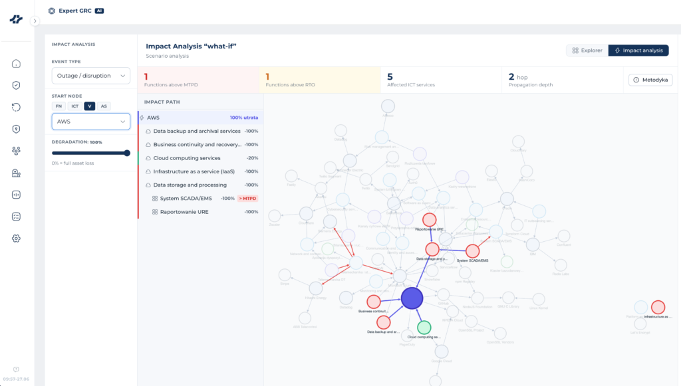Select Data backup and archival services row
Viewport: 681px width, 386px height.
(x=201, y=131)
